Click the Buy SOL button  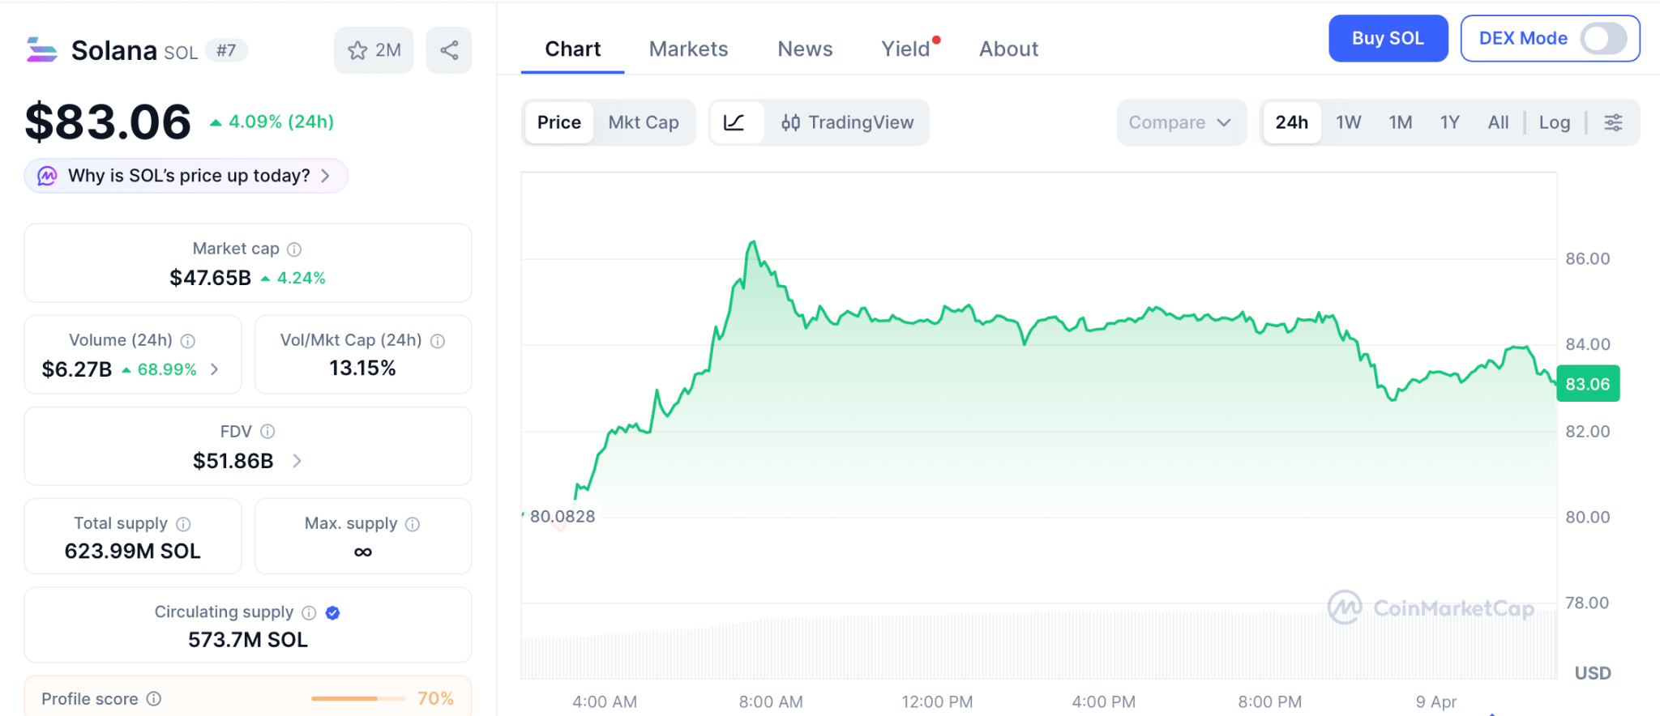click(1388, 39)
